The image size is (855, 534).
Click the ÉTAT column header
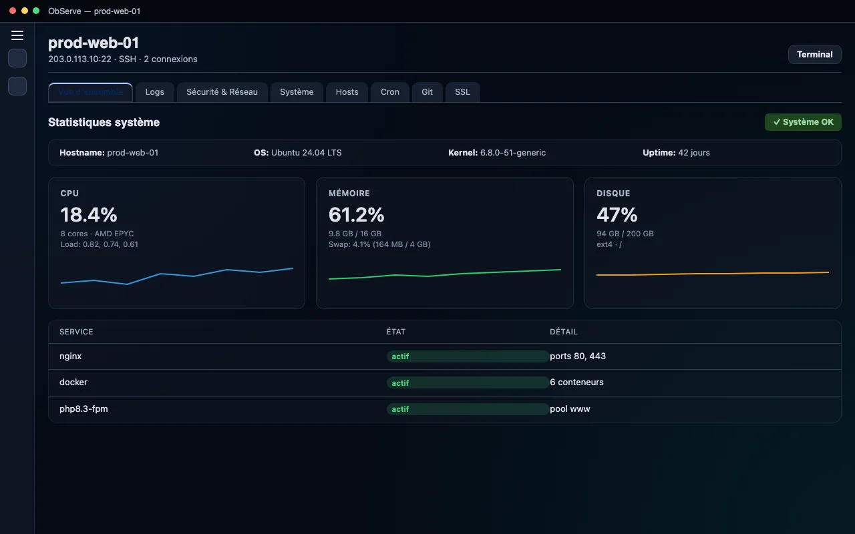396,332
